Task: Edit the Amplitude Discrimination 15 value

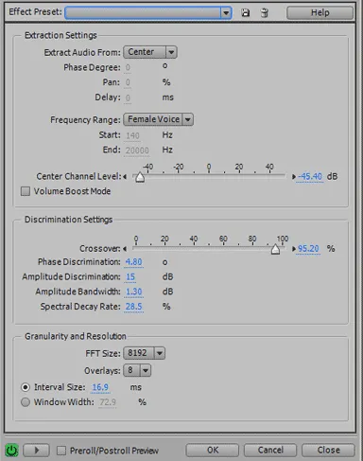Action: click(x=130, y=276)
